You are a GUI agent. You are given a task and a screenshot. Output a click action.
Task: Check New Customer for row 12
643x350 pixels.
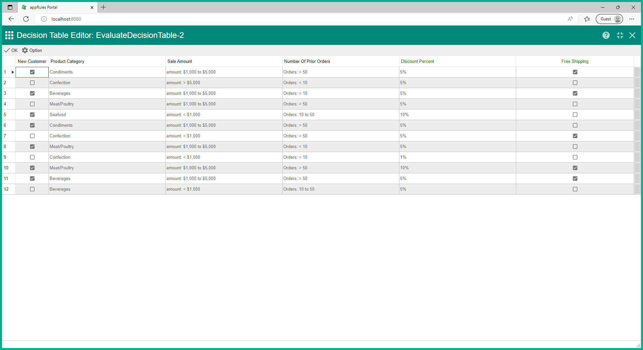[x=32, y=189]
